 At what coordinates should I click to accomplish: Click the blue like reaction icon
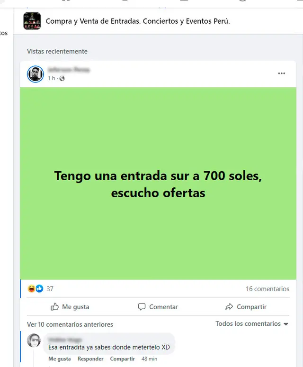39,289
